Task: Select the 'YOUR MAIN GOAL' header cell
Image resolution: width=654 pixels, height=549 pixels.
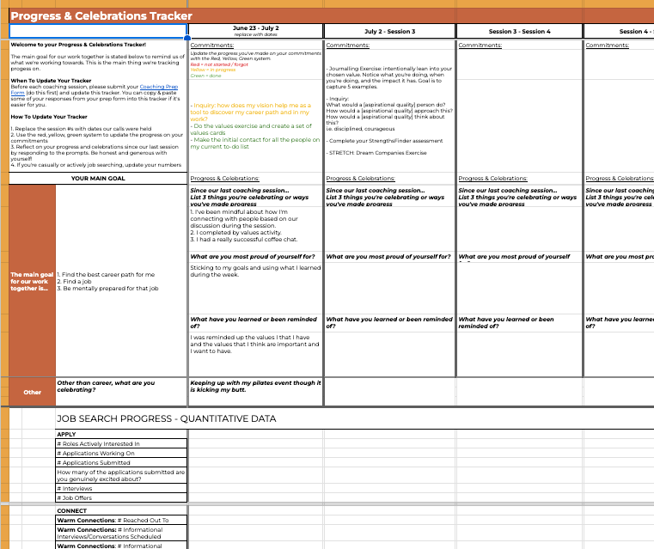Action: (x=98, y=178)
